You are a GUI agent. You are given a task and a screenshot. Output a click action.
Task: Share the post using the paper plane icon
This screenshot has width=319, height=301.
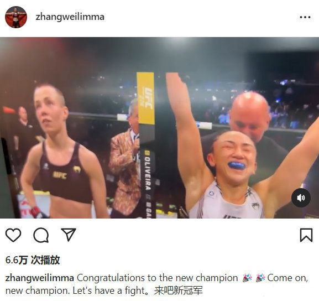click(69, 235)
